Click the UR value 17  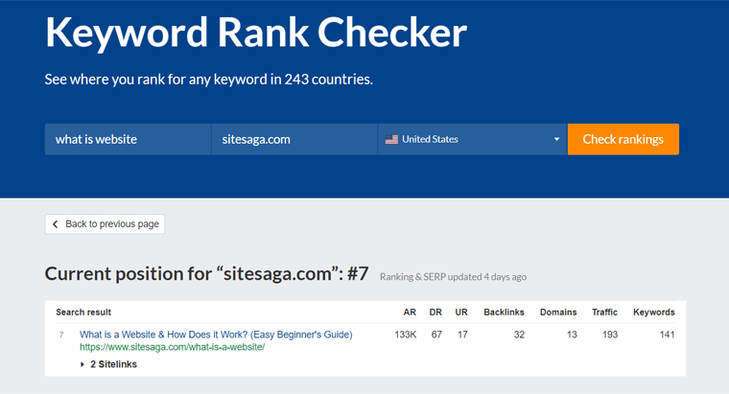tap(462, 335)
